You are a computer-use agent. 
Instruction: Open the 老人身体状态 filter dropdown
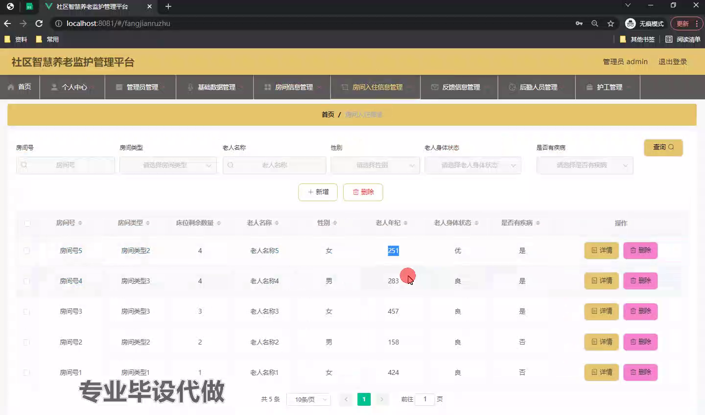(472, 165)
